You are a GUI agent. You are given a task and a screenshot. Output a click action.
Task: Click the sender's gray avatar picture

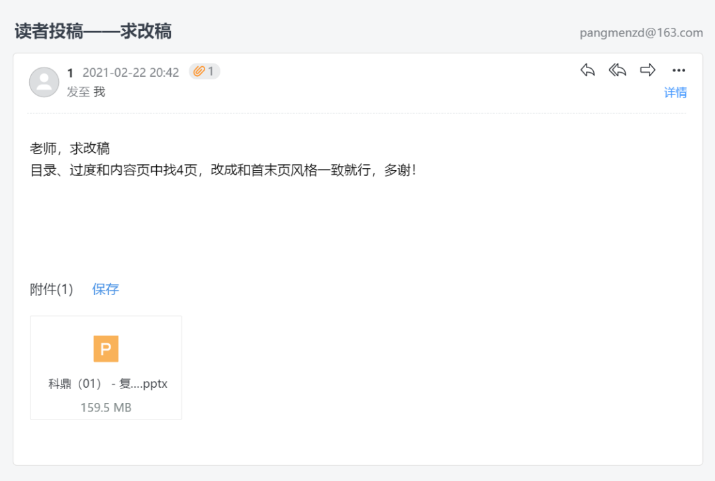[x=44, y=82]
